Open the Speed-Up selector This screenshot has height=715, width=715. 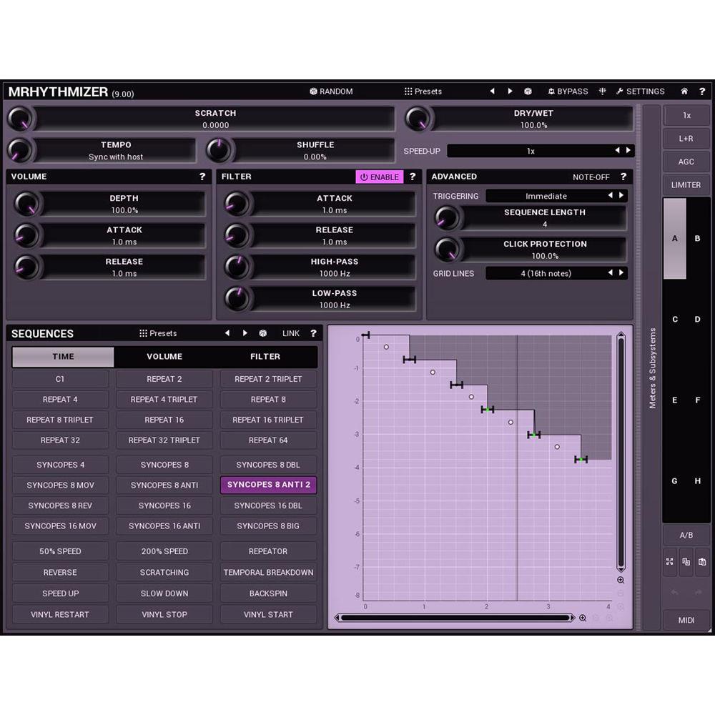[x=540, y=150]
